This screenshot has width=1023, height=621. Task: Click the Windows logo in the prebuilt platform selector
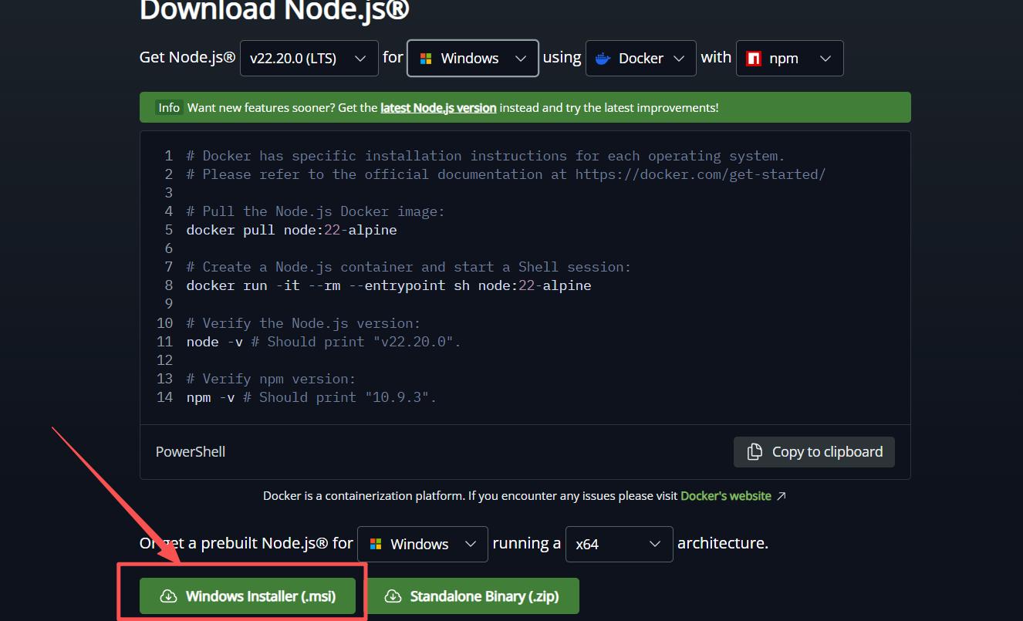click(x=376, y=544)
